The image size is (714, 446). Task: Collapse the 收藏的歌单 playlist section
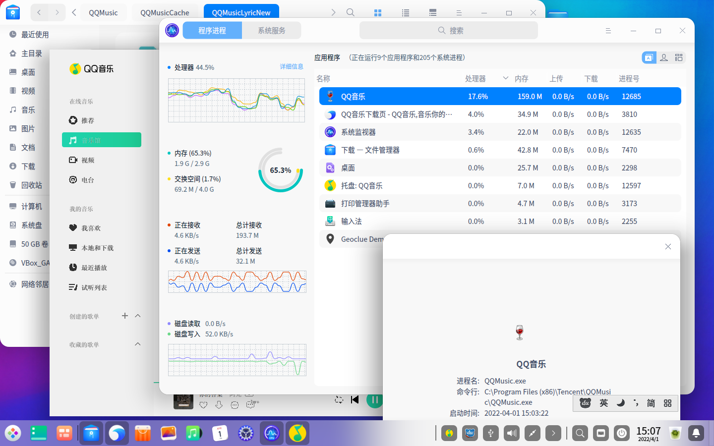pyautogui.click(x=138, y=344)
